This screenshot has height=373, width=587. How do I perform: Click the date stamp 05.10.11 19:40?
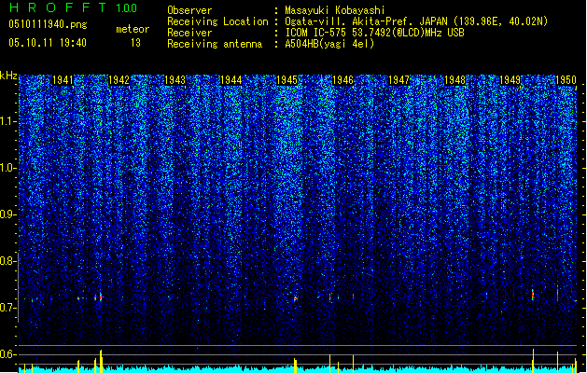click(x=48, y=43)
